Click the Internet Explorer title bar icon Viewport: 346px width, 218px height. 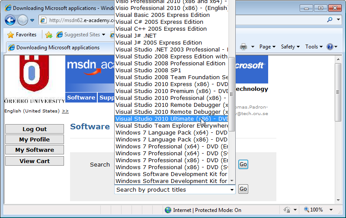[x=8, y=8]
